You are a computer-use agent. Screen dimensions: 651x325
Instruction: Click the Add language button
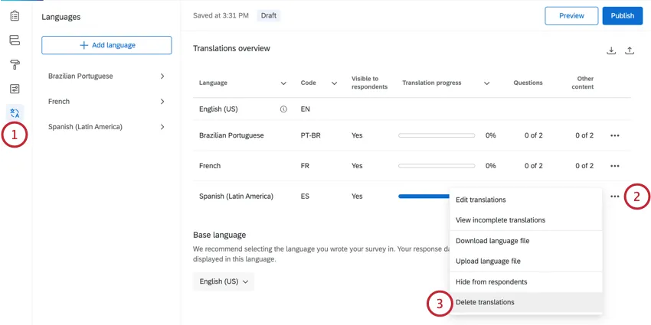pos(106,45)
